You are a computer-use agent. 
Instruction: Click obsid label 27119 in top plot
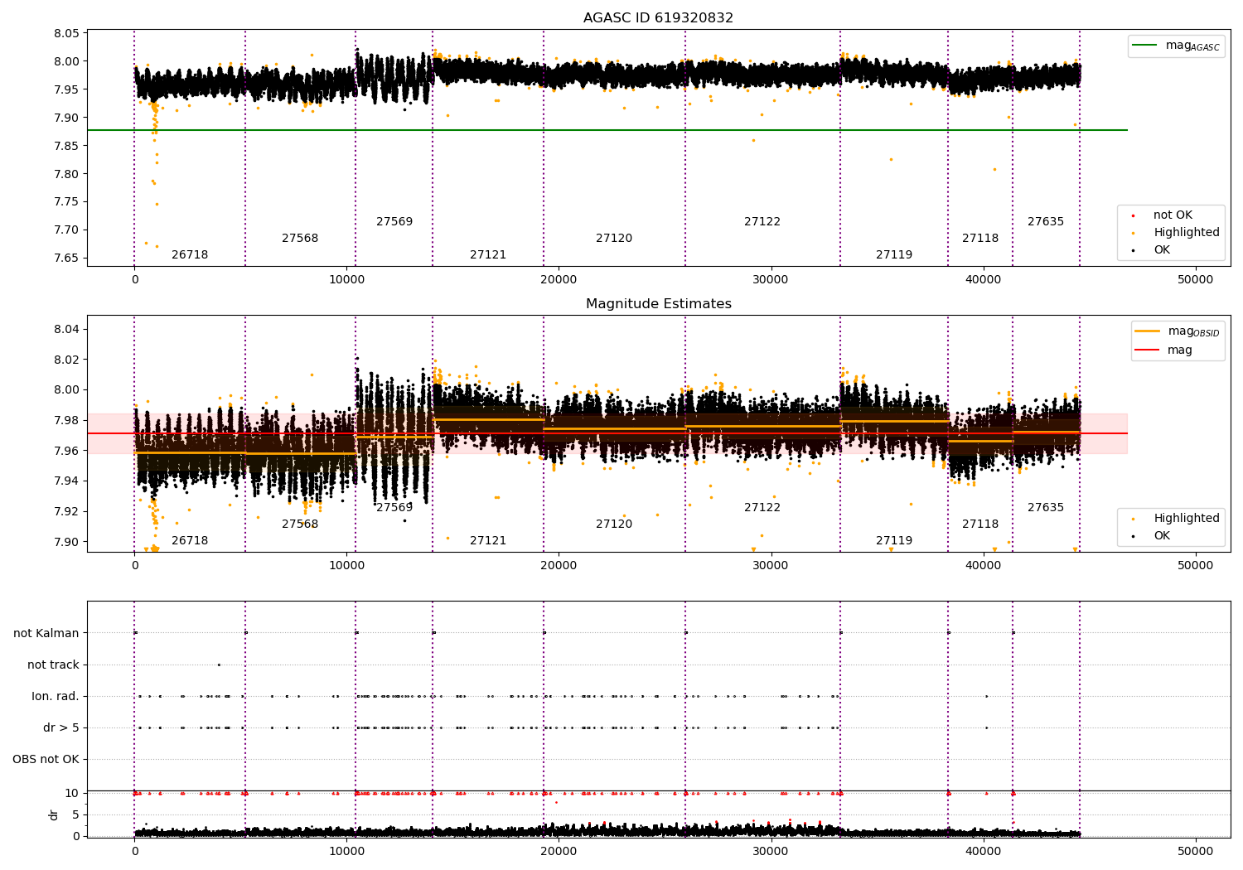[x=894, y=255]
